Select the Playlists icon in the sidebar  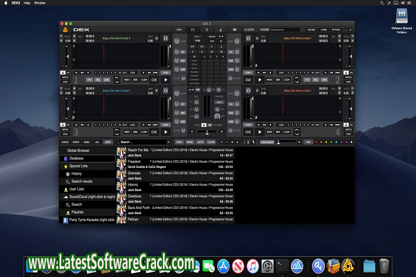[67, 212]
